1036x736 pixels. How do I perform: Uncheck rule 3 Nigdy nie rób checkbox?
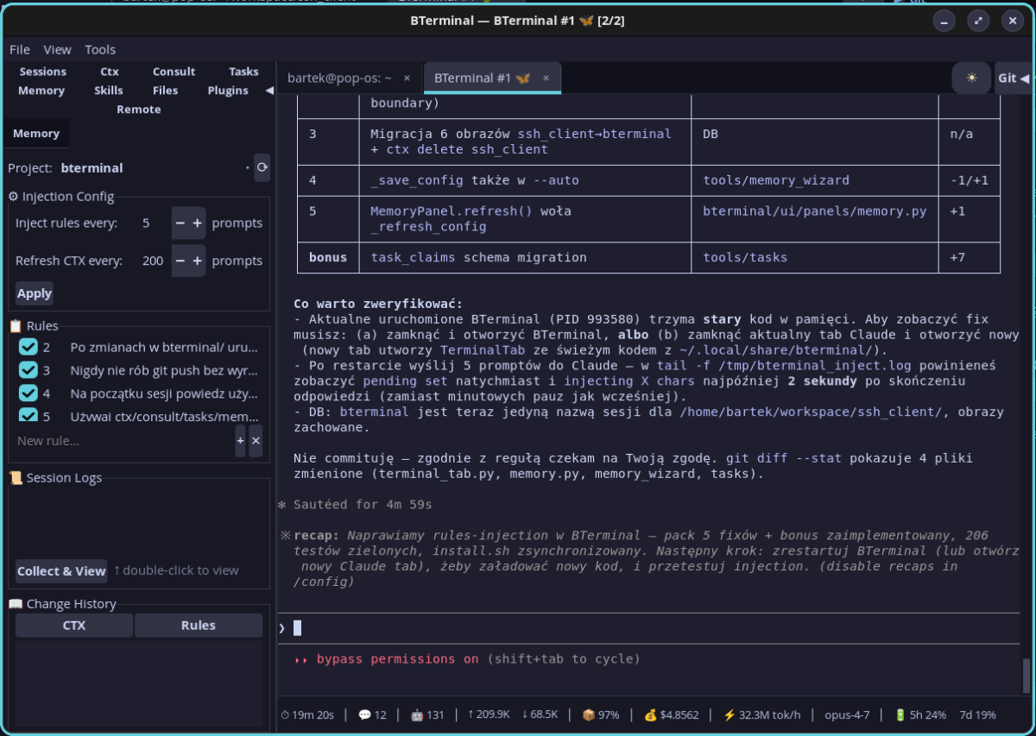click(x=28, y=371)
